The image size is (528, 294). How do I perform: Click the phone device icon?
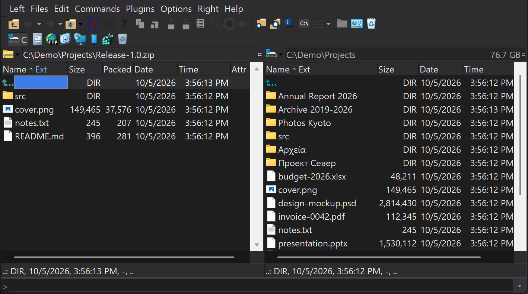[94, 39]
